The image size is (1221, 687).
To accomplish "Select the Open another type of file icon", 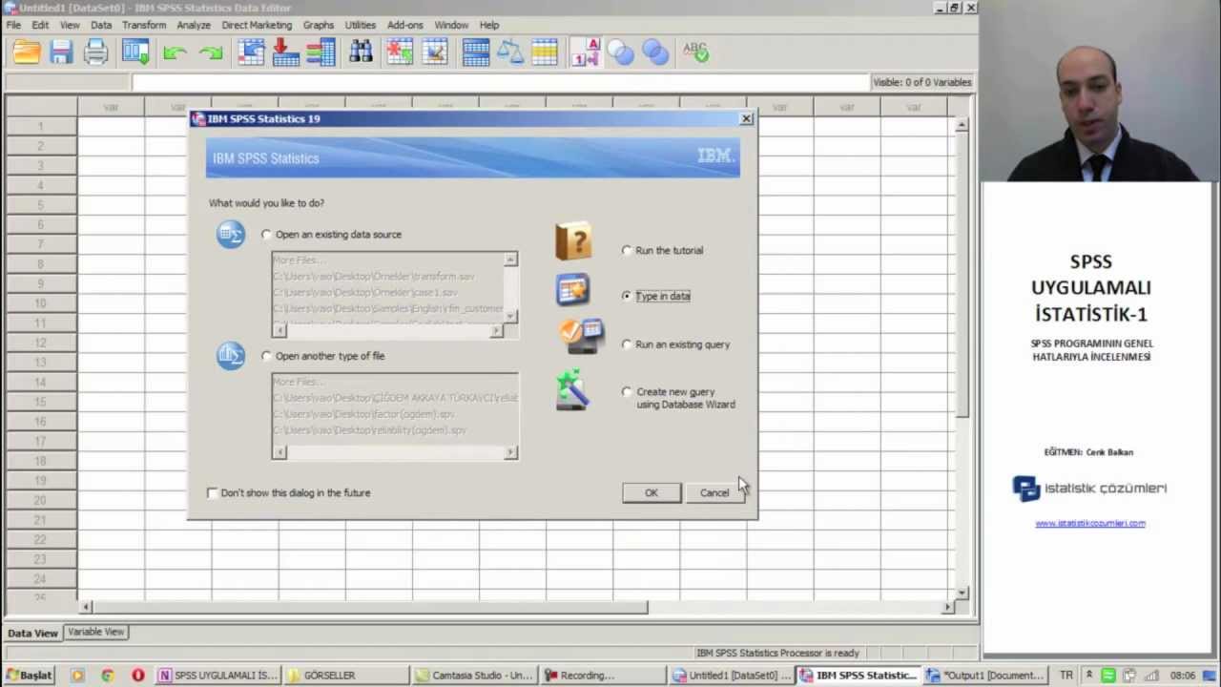I will 231,356.
